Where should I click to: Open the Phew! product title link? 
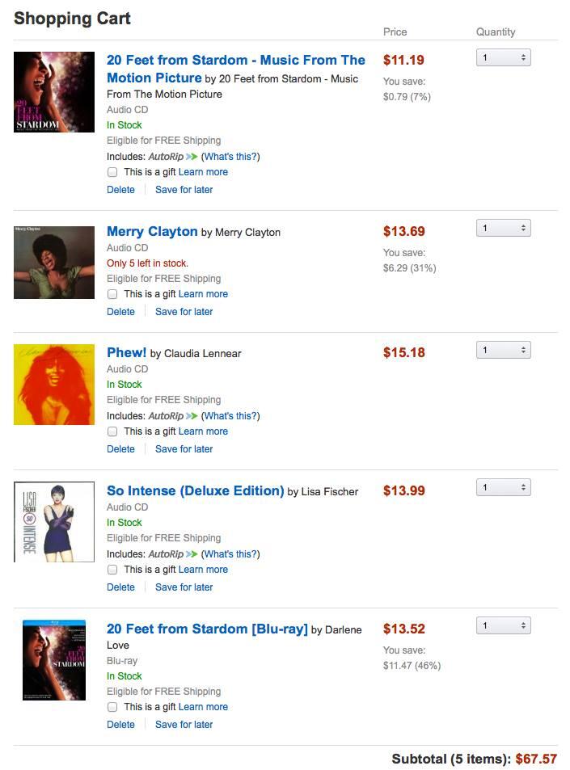coord(127,353)
